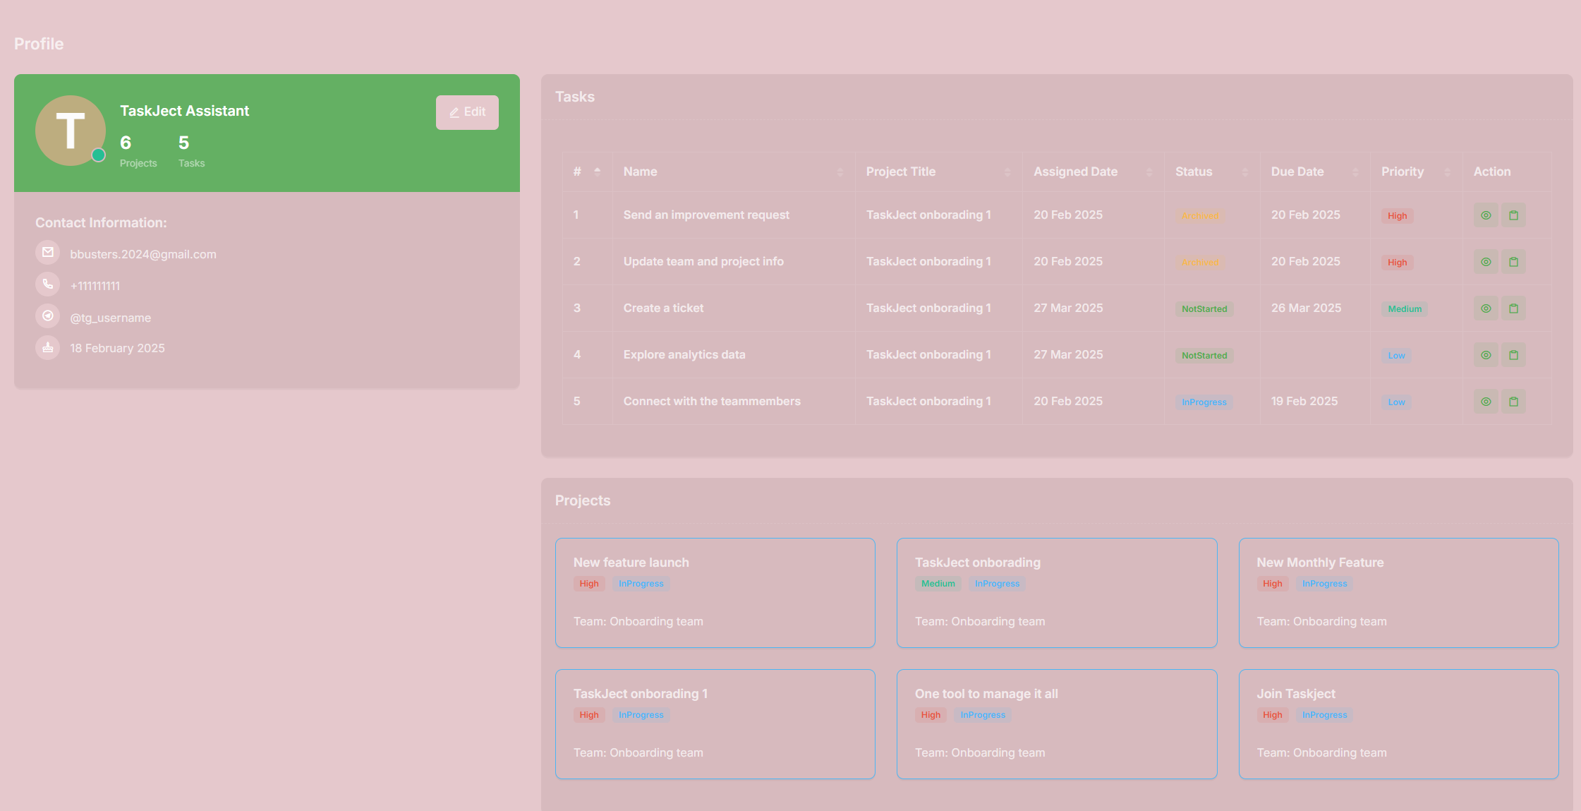Open the 'New feature launch' project card
This screenshot has width=1581, height=811.
point(715,593)
